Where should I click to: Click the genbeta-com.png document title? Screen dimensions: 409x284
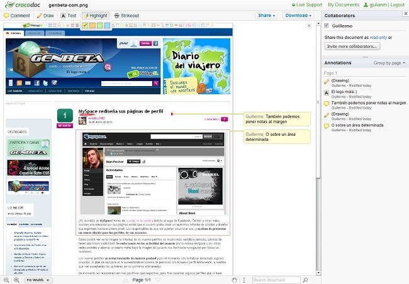pyautogui.click(x=68, y=5)
